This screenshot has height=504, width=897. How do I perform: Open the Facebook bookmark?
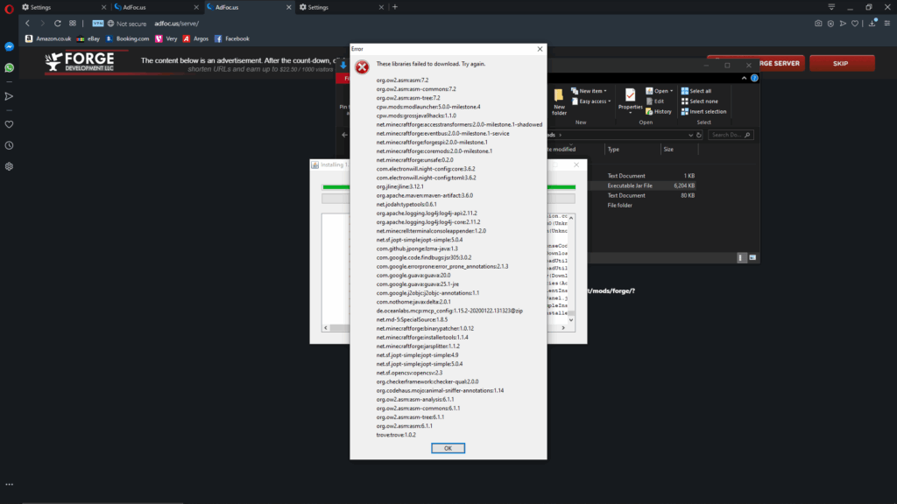[x=231, y=38]
